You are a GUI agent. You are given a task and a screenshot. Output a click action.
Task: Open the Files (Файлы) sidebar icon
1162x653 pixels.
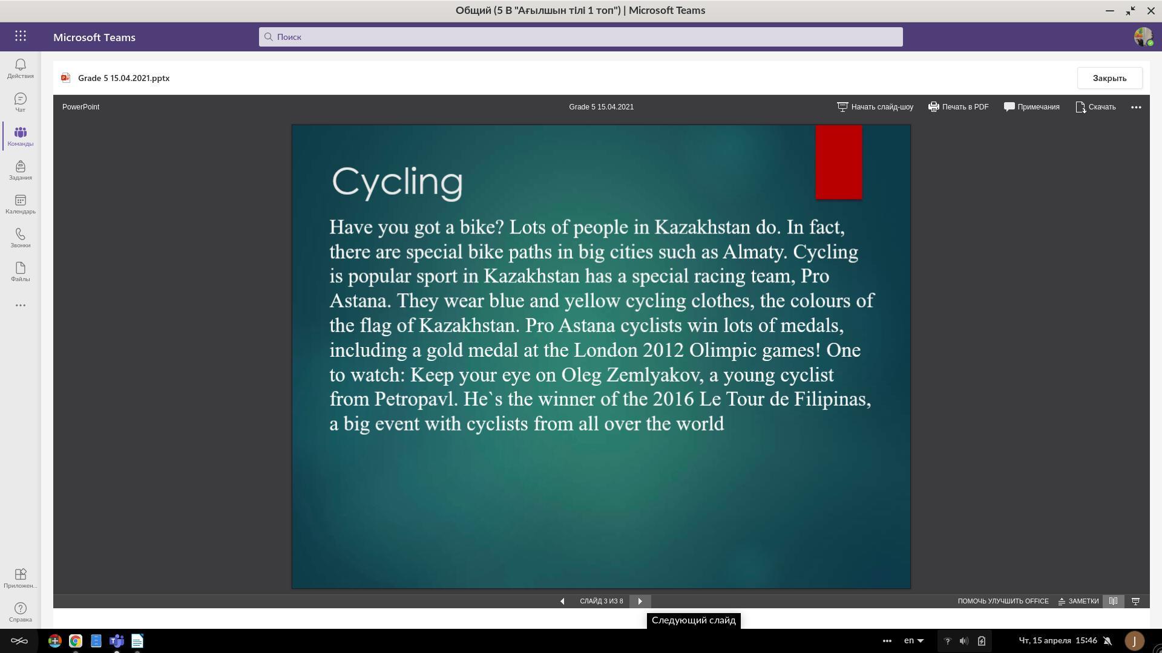[20, 271]
